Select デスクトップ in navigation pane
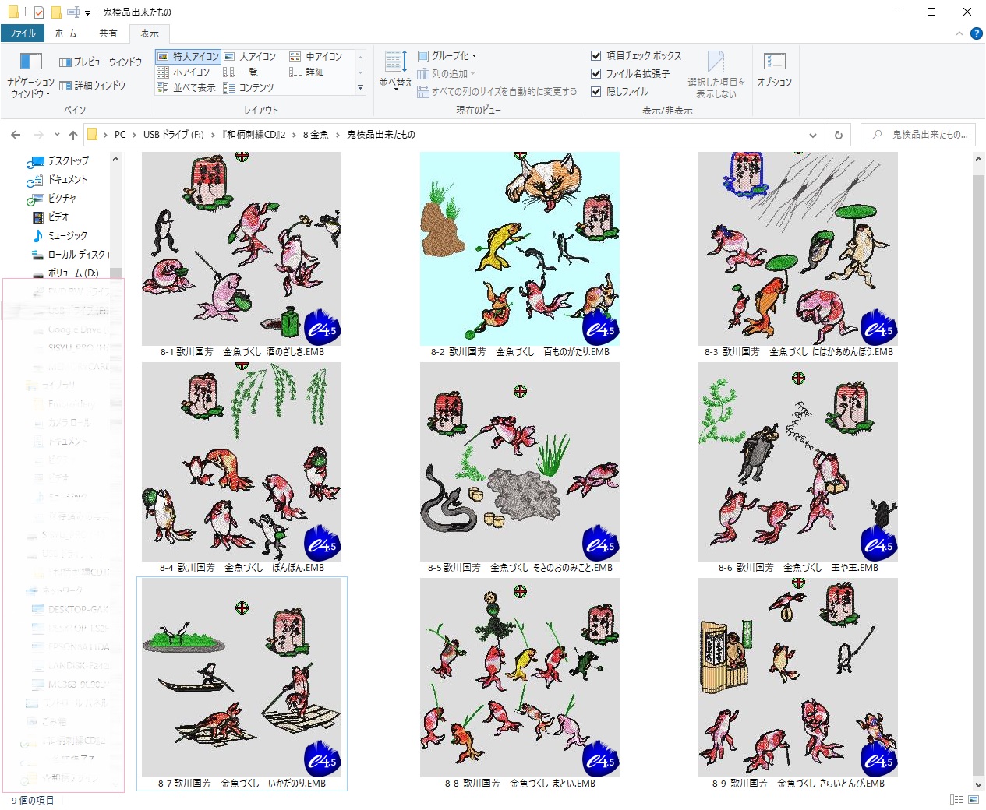Screen dimensions: 986x810 tap(69, 160)
